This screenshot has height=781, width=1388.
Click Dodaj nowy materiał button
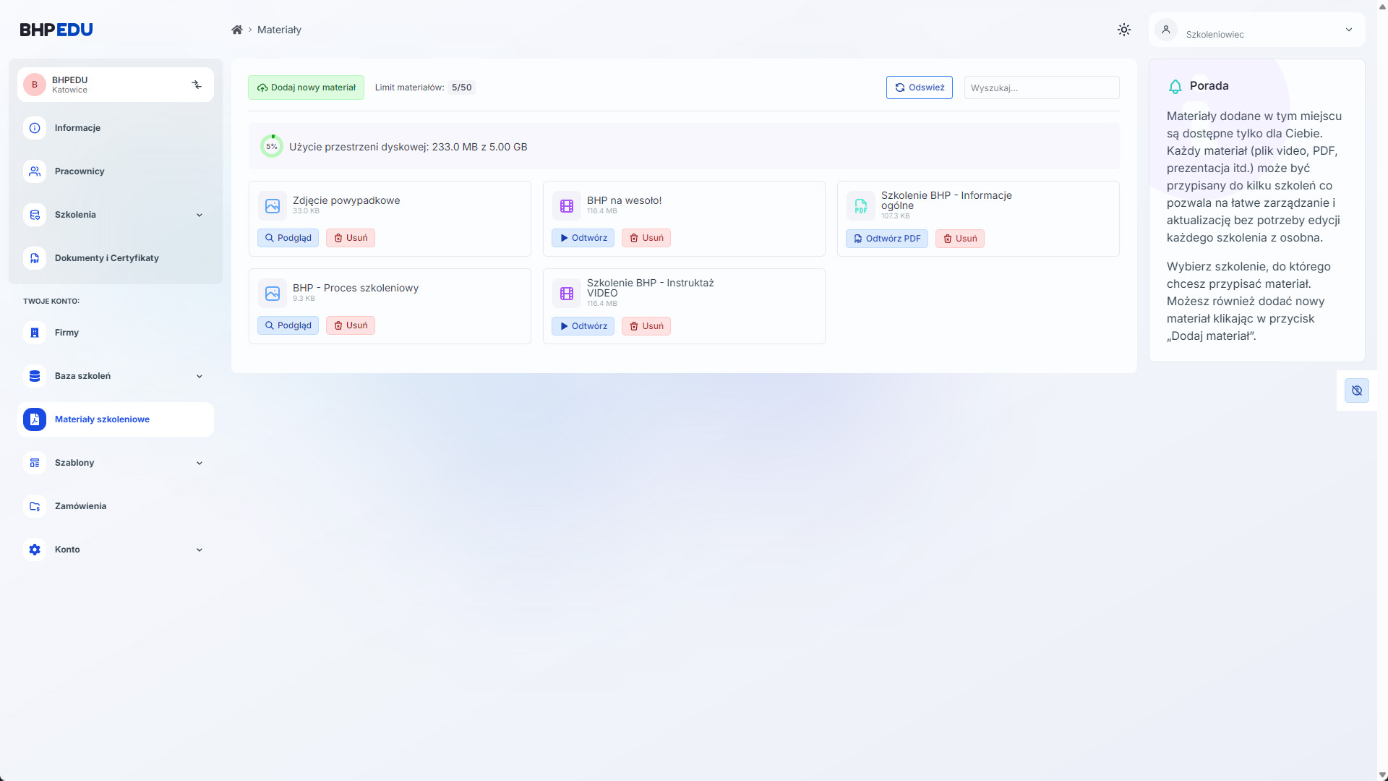pos(306,88)
